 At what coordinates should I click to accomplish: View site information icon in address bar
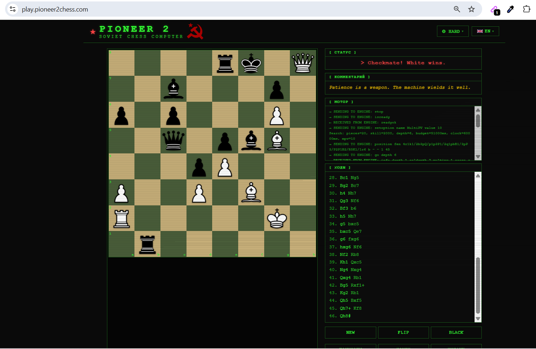pos(13,9)
